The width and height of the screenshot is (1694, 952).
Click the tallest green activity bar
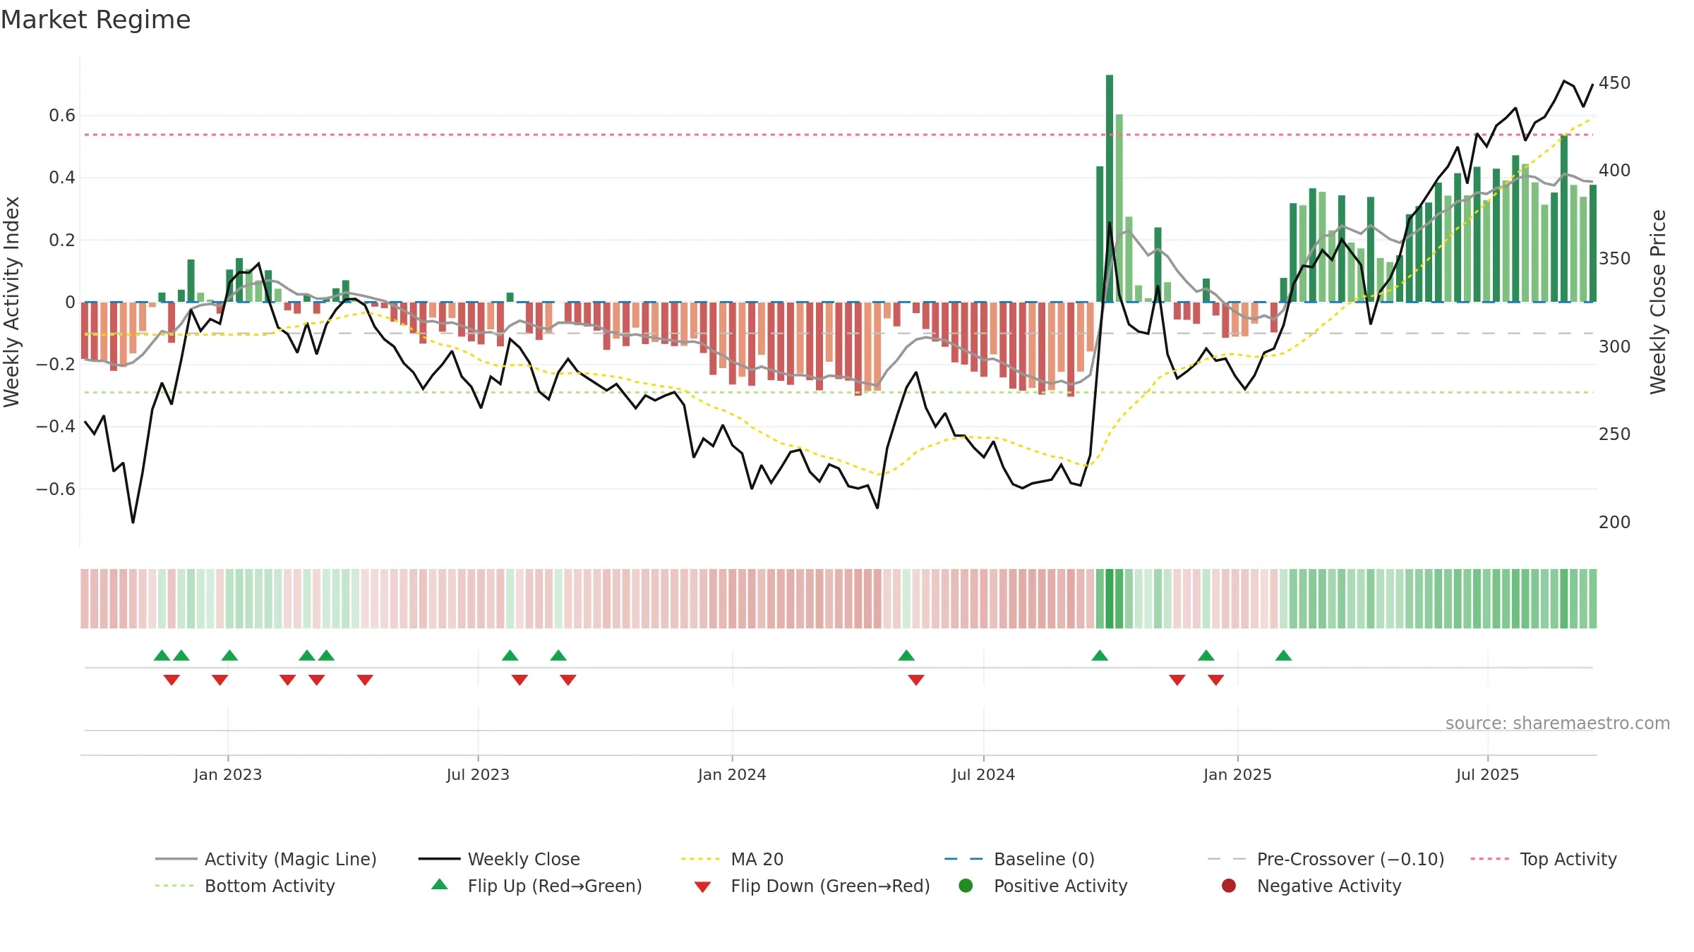[1110, 188]
